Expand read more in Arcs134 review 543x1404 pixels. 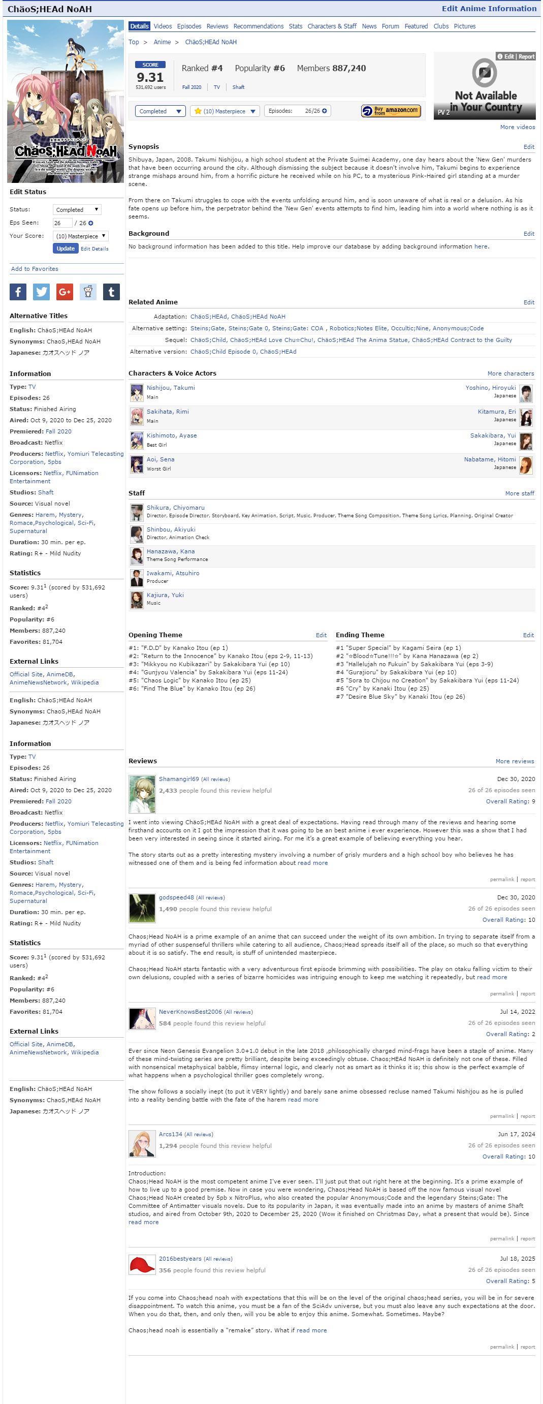tap(144, 1222)
